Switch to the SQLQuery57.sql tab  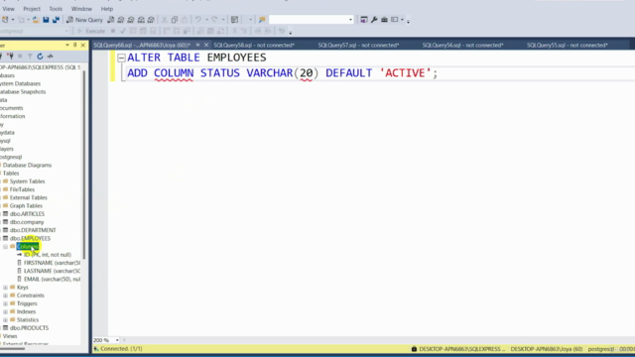tap(358, 45)
